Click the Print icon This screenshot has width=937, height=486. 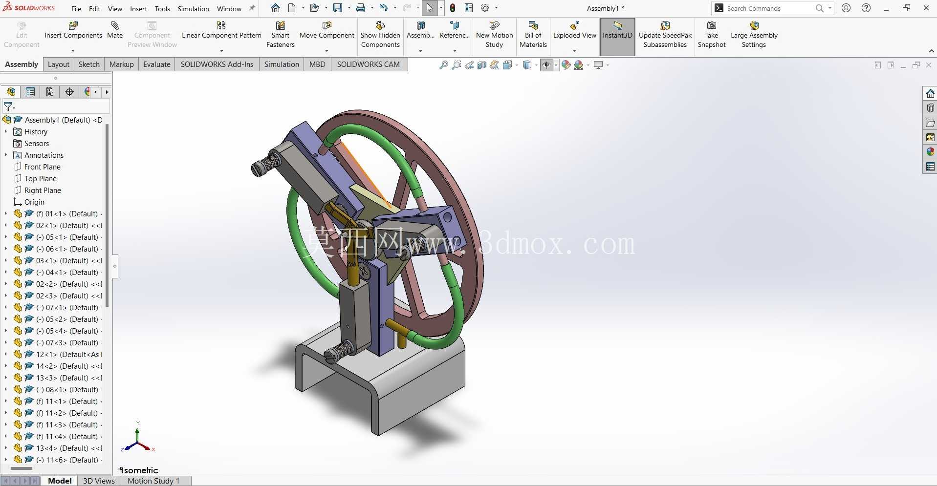click(x=361, y=8)
